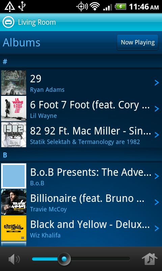Select the Living Room zone title
The height and width of the screenshot is (271, 162).
coord(37,22)
